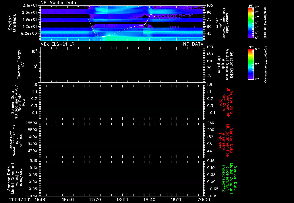Click the DEF color scale bar
Screen dimensions: 294x203
click(251, 64)
